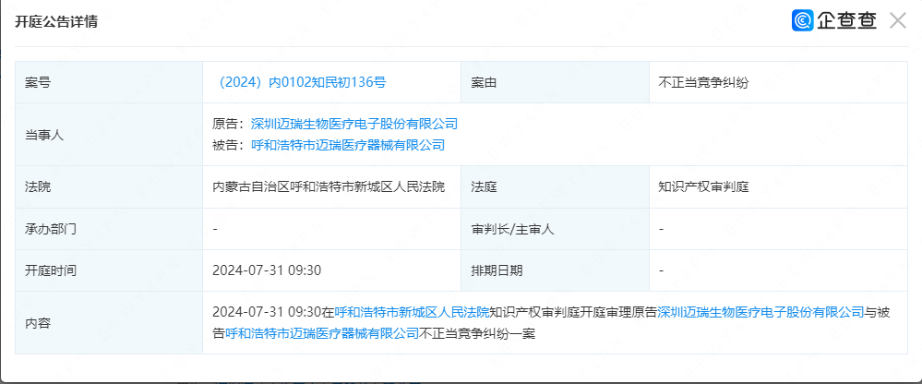This screenshot has height=384, width=922.
Task: Click the 审判长/主审人 label cell
Action: [x=555, y=229]
